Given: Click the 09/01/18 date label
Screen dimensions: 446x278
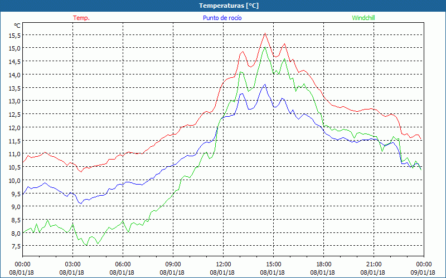Looking at the screenshot, I should click(x=424, y=272).
